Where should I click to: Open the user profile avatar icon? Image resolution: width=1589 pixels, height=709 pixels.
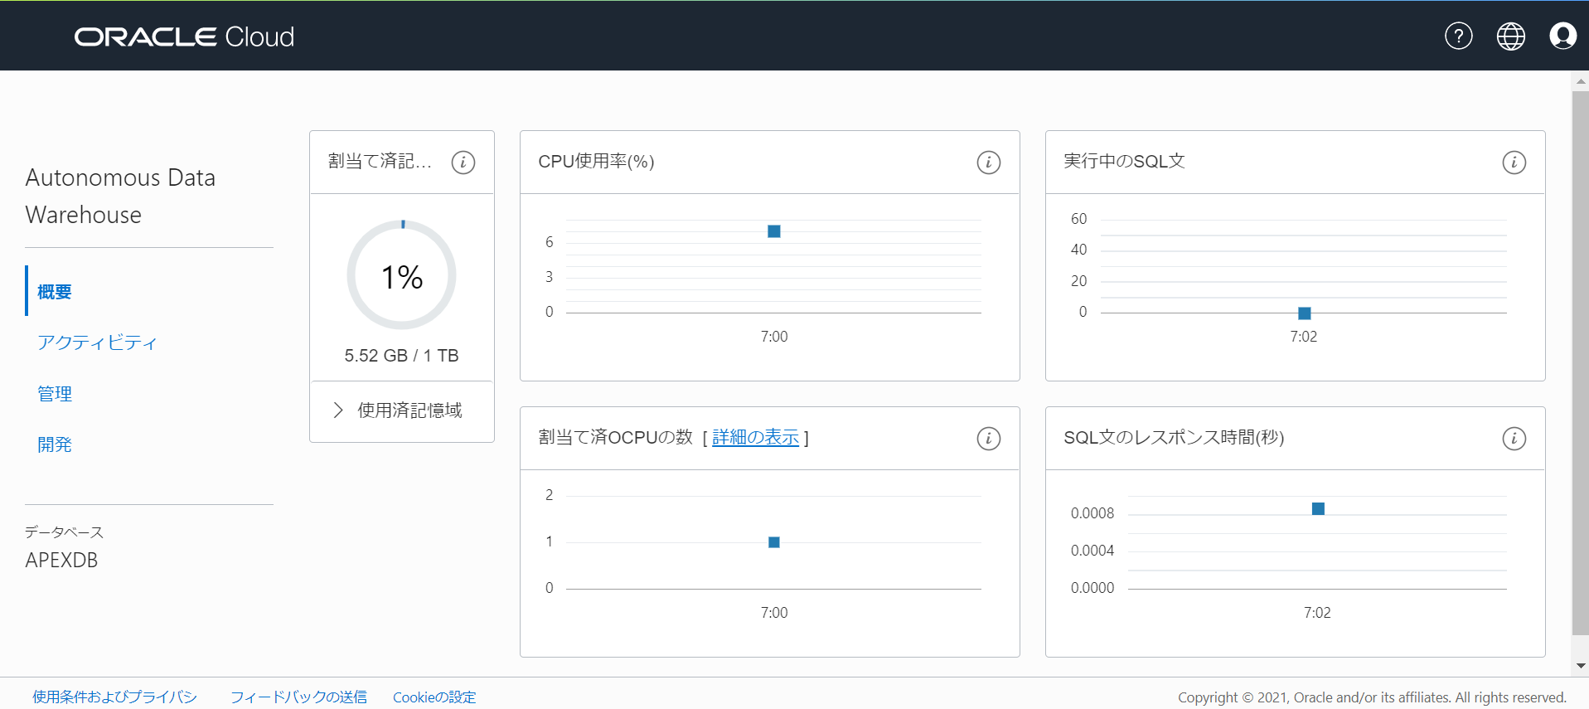[1562, 36]
